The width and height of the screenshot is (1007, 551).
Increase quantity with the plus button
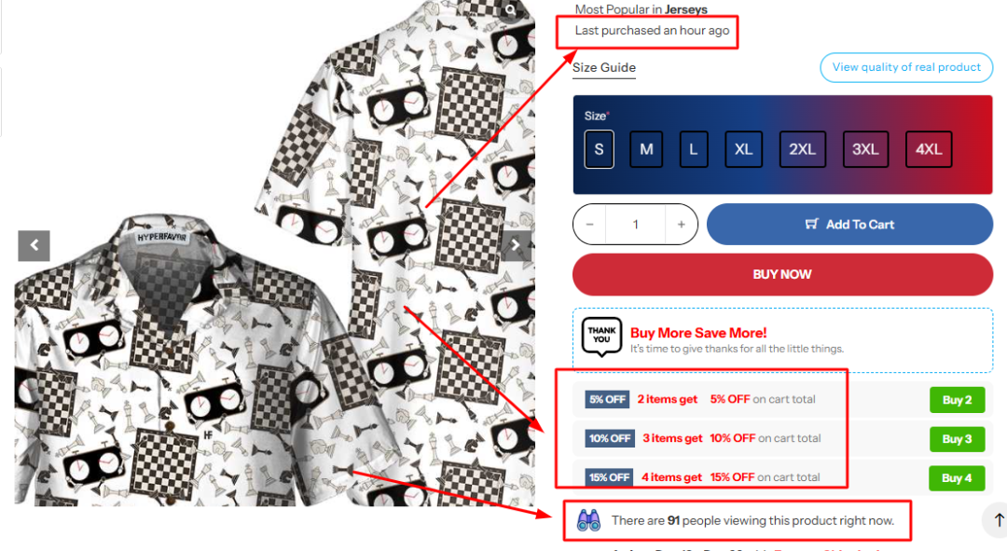point(681,224)
